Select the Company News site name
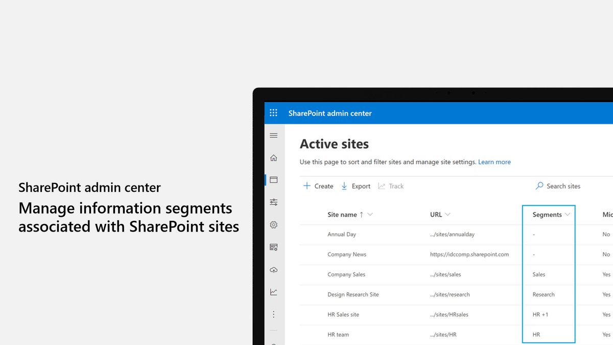The width and height of the screenshot is (613, 345). (x=347, y=255)
